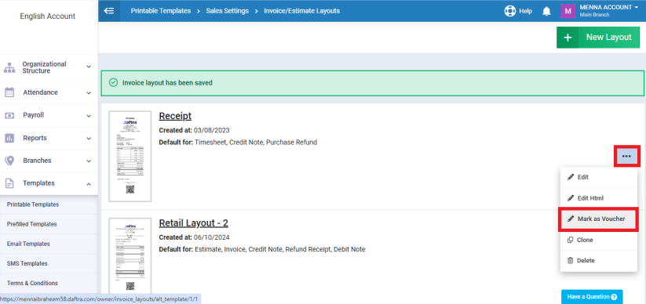Expand Organizational Structure menu chevron
Screen dimensions: 646x304
89,67
